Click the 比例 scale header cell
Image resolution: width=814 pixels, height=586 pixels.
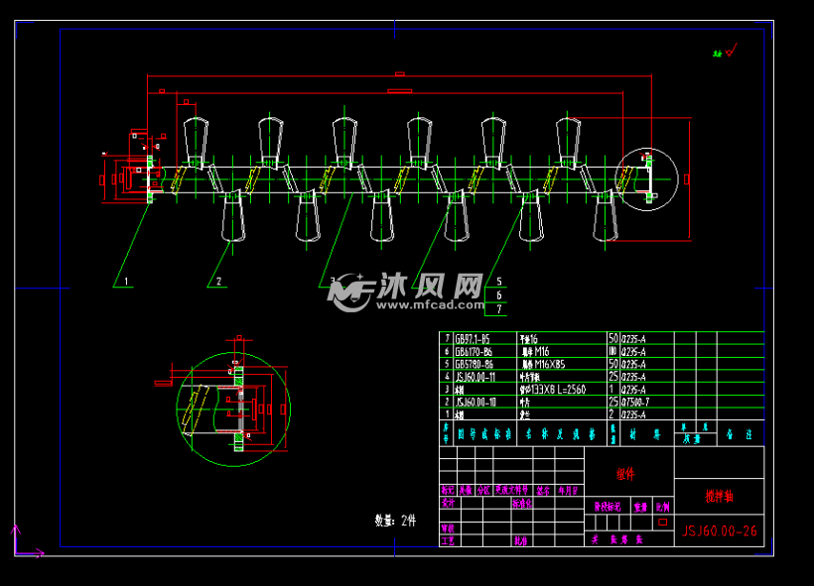point(662,507)
